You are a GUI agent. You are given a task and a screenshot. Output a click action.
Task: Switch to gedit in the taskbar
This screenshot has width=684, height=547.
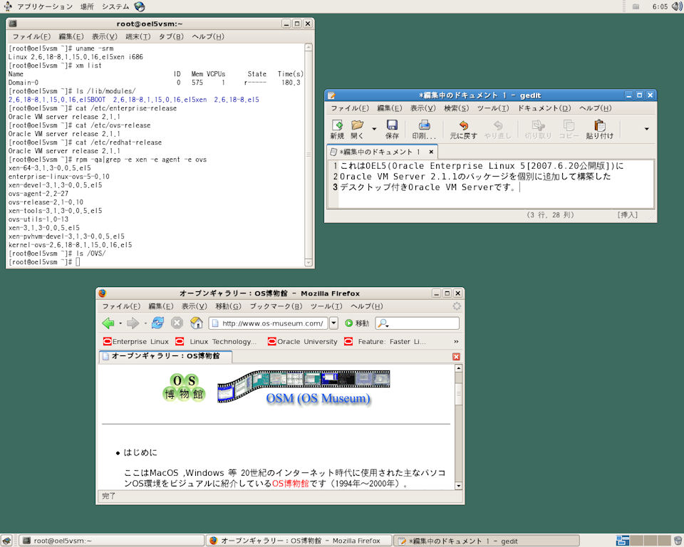tap(487, 541)
